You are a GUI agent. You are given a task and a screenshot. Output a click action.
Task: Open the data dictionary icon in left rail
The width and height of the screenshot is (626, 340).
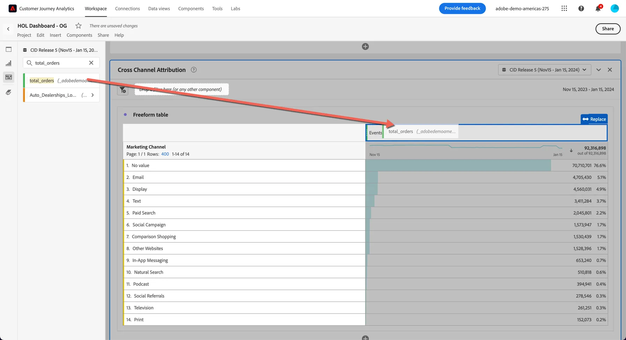(x=9, y=92)
